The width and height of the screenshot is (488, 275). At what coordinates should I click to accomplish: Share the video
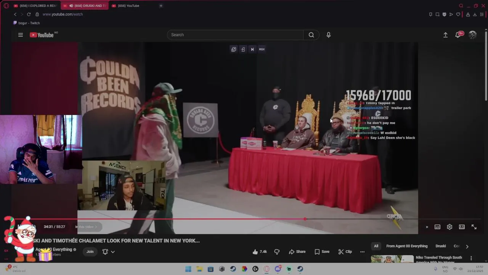point(297,252)
